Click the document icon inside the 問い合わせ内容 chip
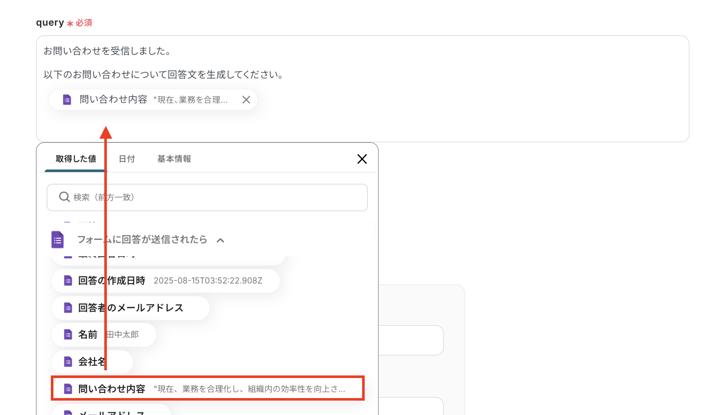Viewport: 714px width, 415px height. [67, 99]
